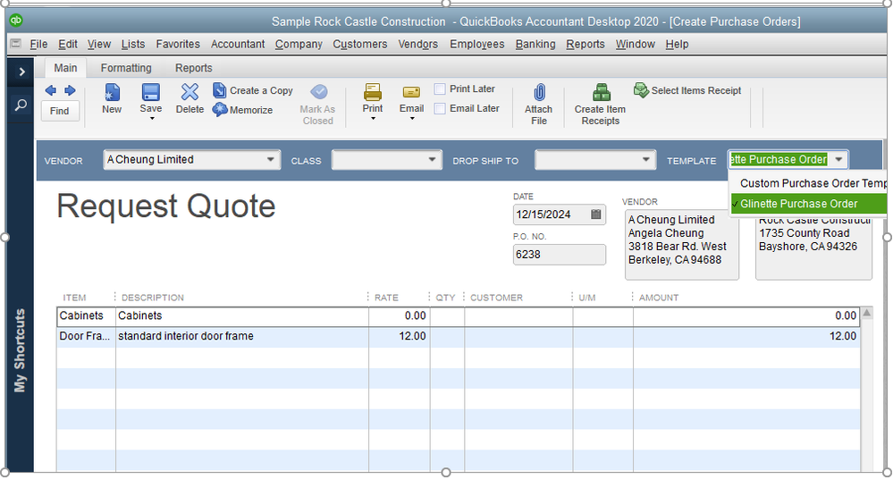The width and height of the screenshot is (893, 479).
Task: Open the calendar picker beside the date
Action: (x=595, y=214)
